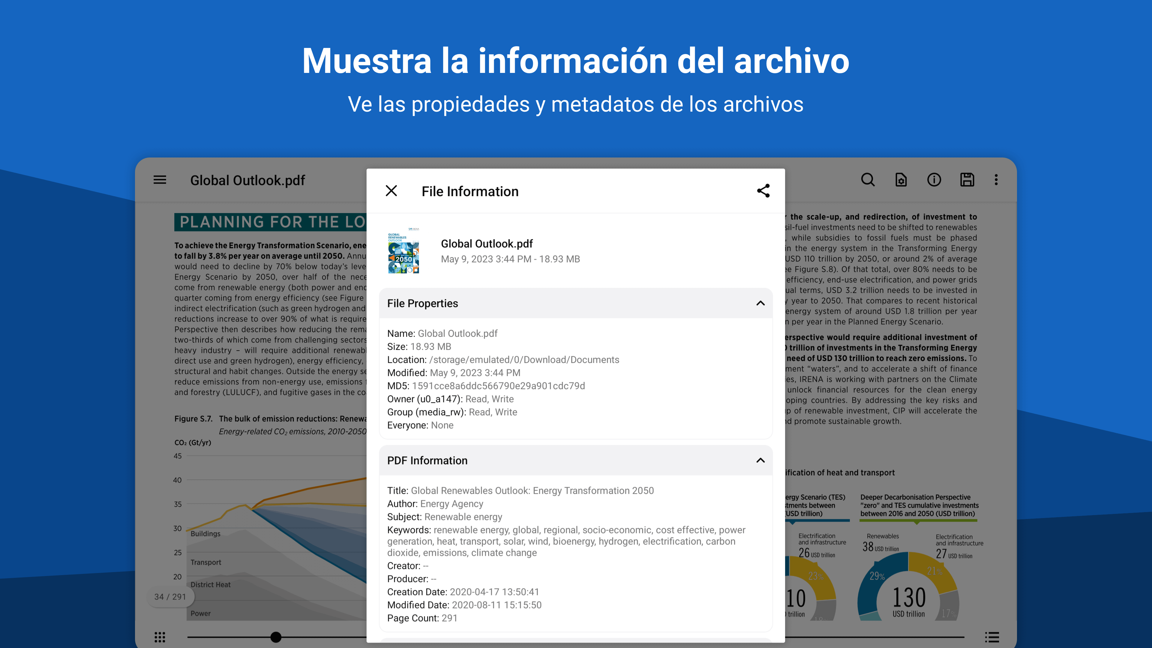Viewport: 1152px width, 648px height.
Task: Click the Title Global Renewables Outlook row
Action: (x=520, y=490)
